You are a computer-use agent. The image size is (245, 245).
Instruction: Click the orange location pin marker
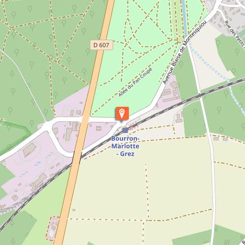point(122,113)
